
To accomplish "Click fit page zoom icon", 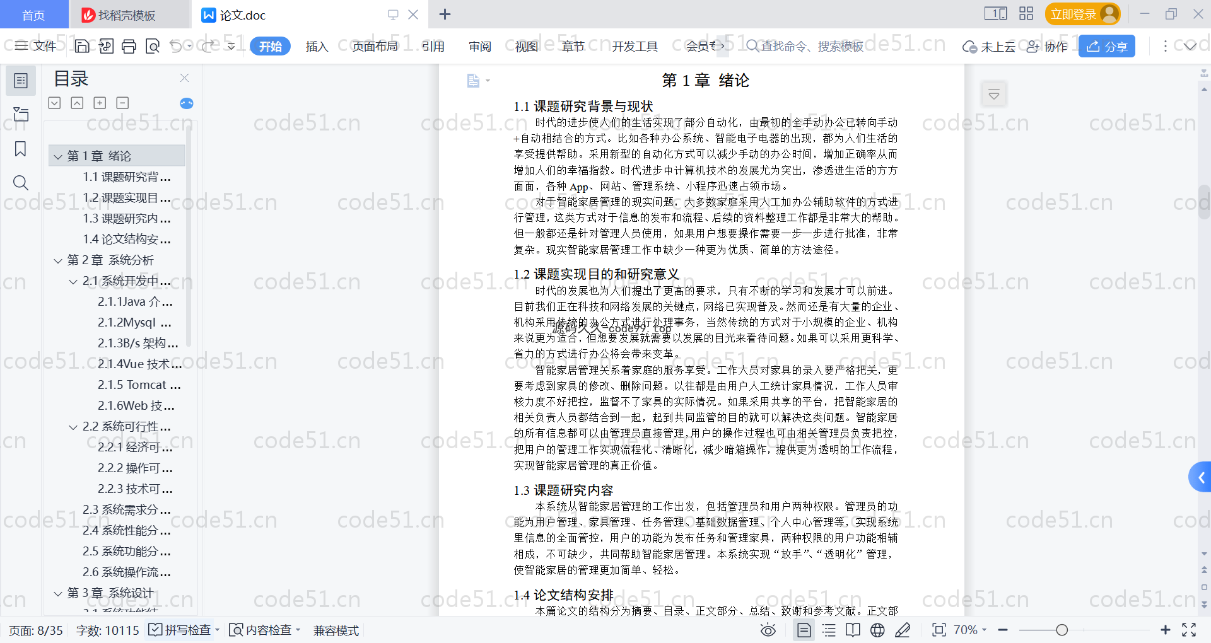I will (x=939, y=630).
